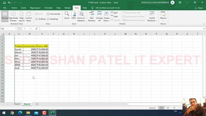Select Normal workbook view
Image resolution: width=206 pixels, height=116 pixels.
point(5,16)
